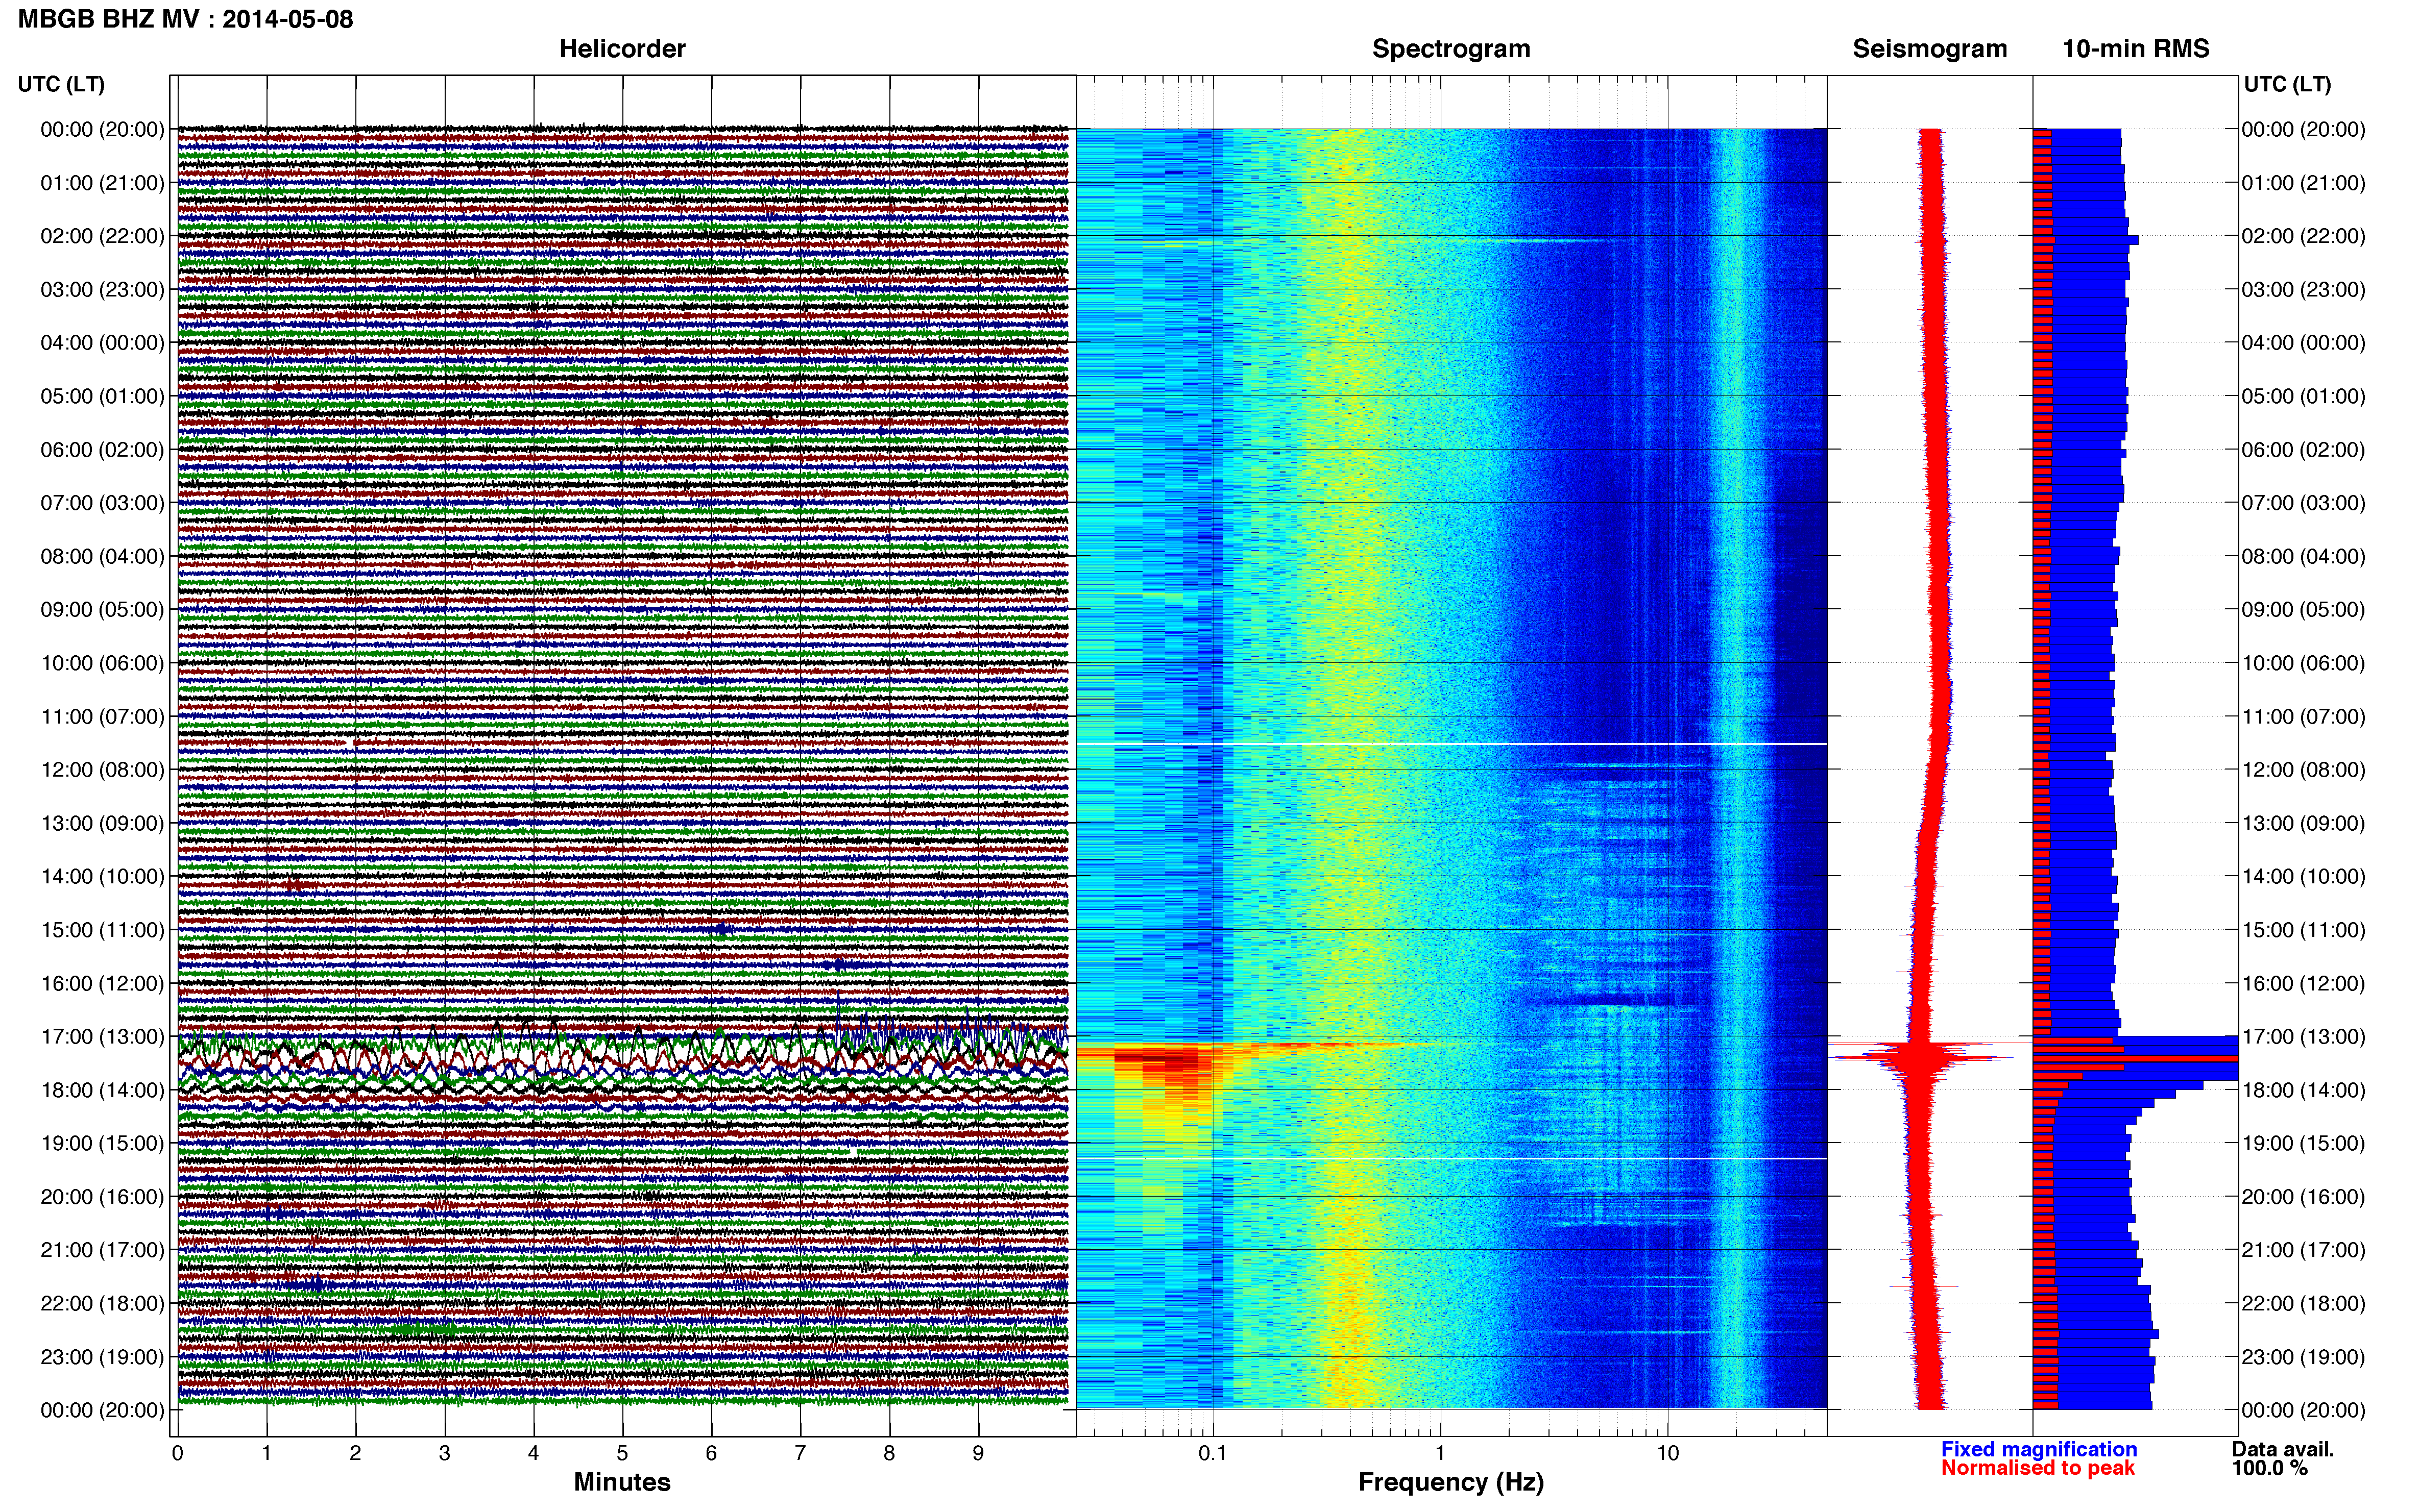Click the 'Frequency (Hz)' axis label
The height and width of the screenshot is (1512, 2420).
point(1450,1482)
